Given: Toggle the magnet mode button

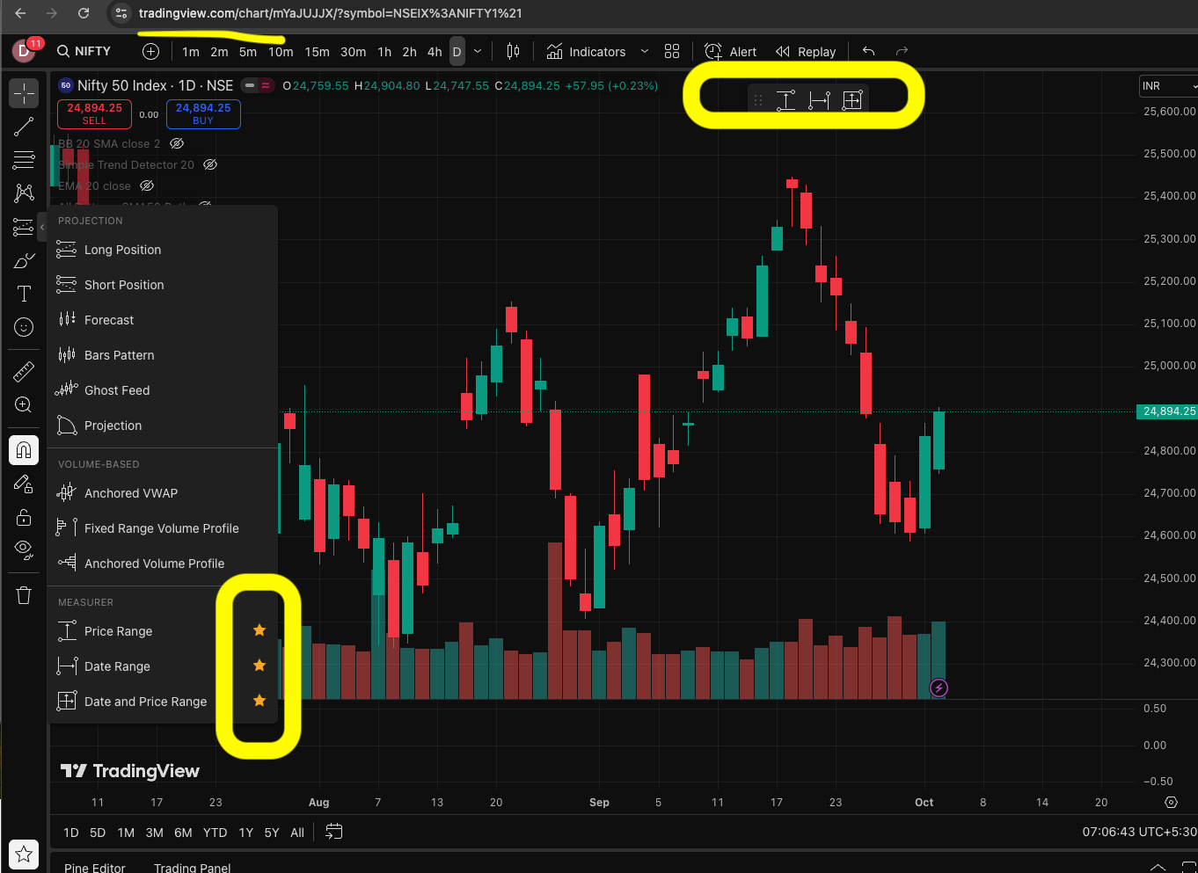Looking at the screenshot, I should click(24, 450).
